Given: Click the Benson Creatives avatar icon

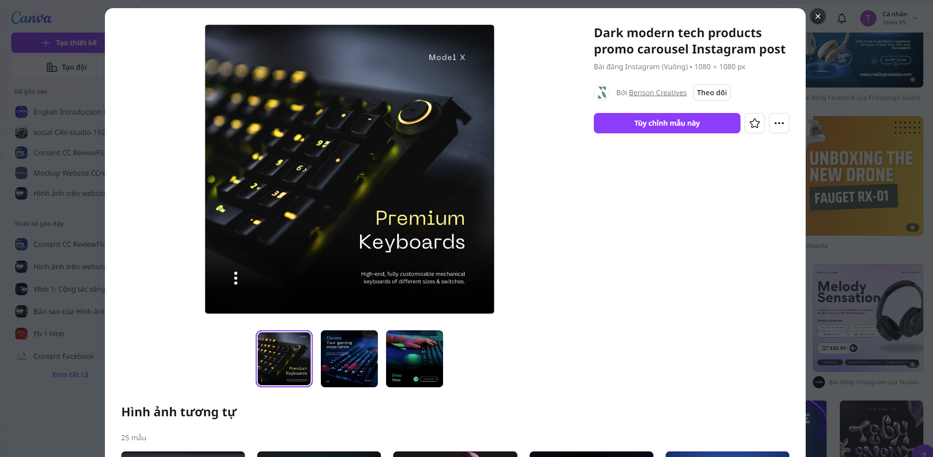Looking at the screenshot, I should point(602,93).
